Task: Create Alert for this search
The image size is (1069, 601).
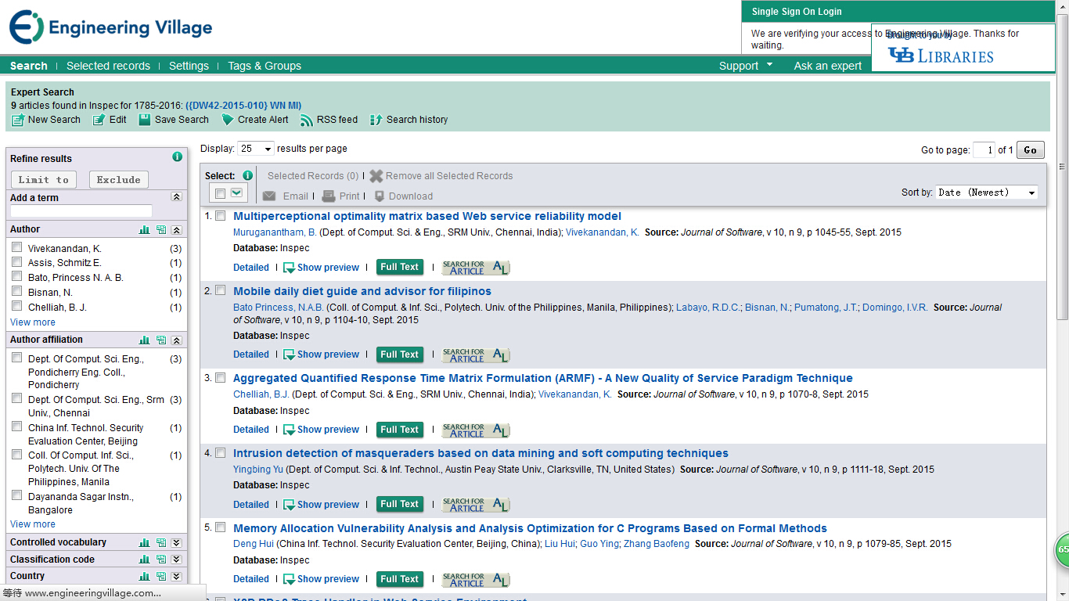Action: (x=255, y=120)
